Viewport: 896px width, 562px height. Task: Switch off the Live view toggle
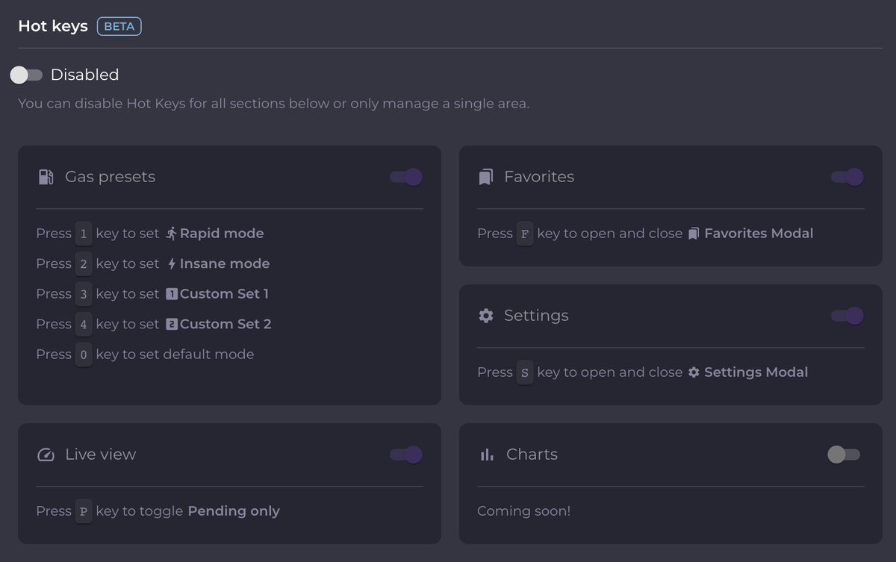406,455
